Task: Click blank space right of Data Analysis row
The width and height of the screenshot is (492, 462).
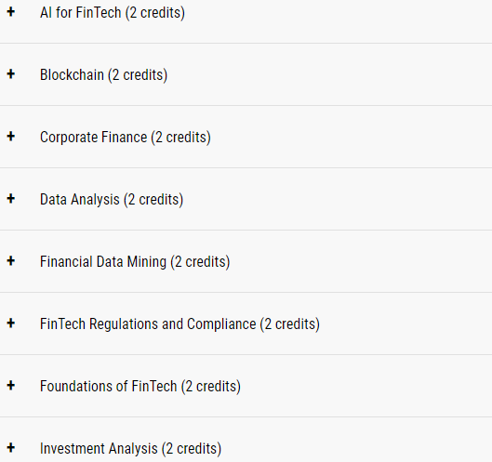Action: [x=338, y=199]
